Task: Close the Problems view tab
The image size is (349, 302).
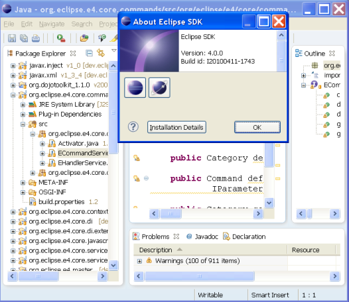Action: 176,236
